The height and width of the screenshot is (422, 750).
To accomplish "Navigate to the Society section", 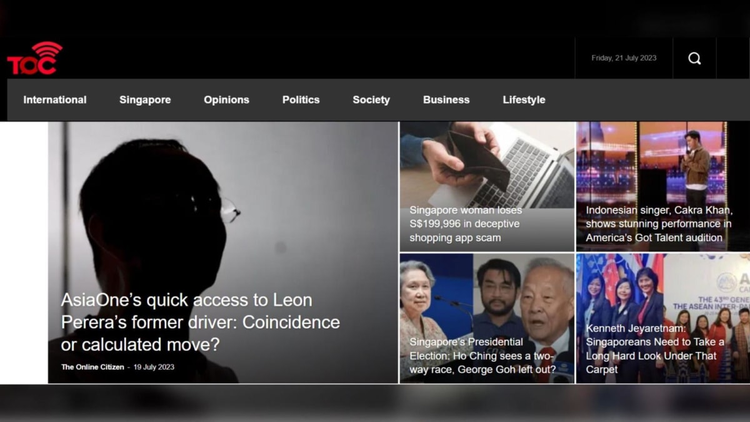I will tap(371, 100).
